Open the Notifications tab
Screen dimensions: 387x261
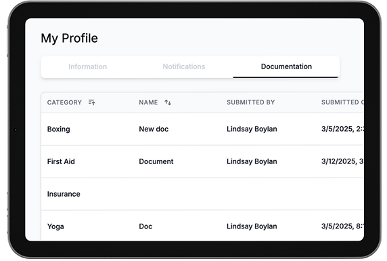point(184,66)
